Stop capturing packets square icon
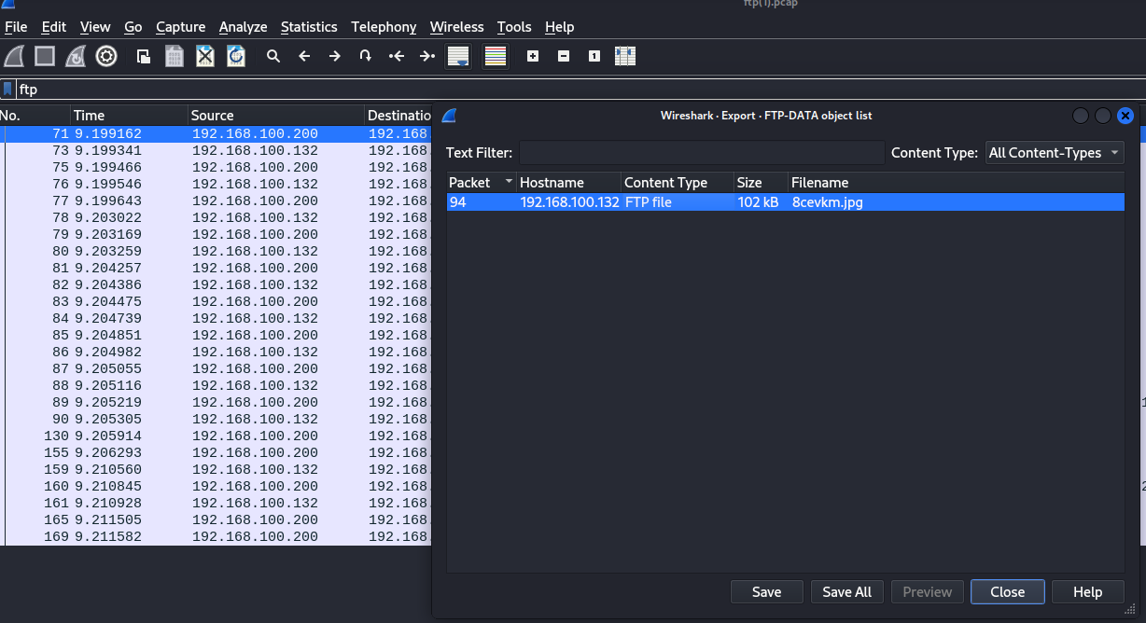1146x623 pixels. (x=45, y=56)
